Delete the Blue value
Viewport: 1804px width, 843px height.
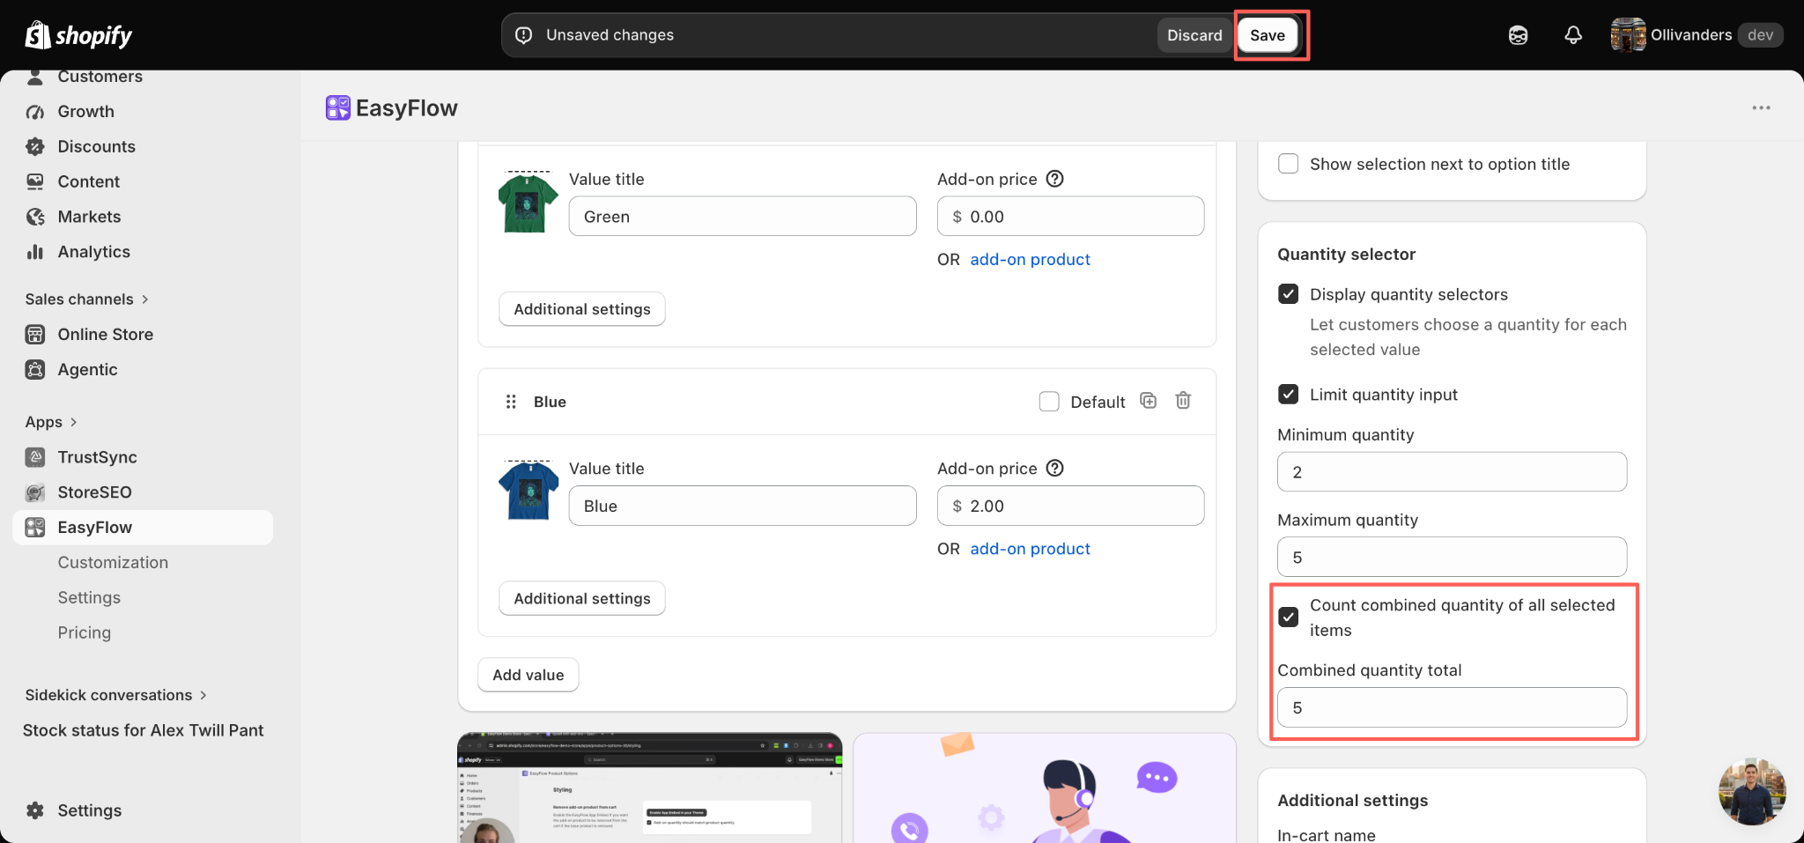pyautogui.click(x=1183, y=401)
